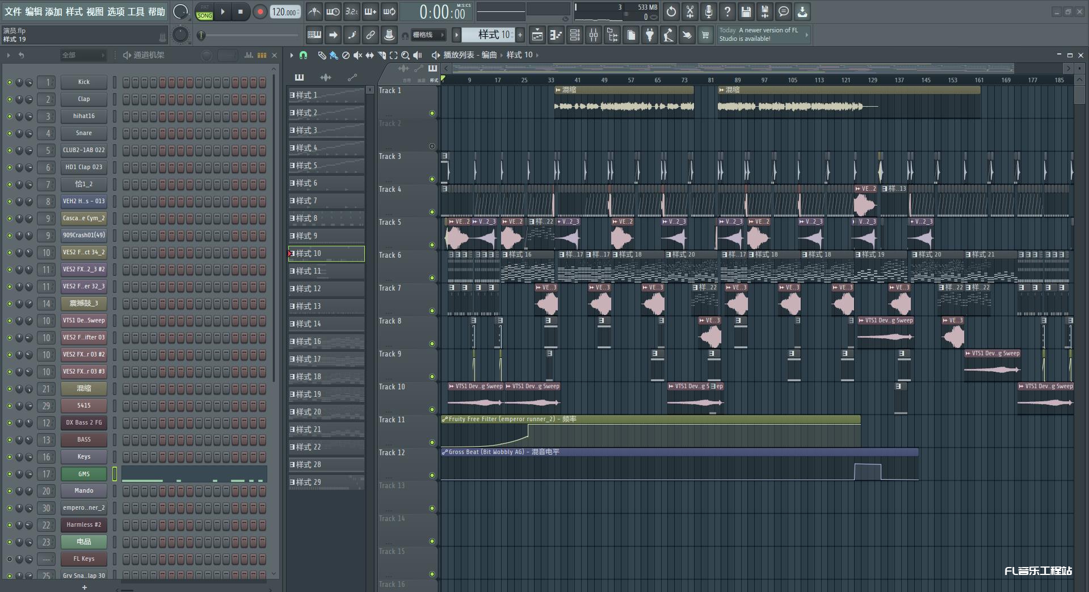Mute Track 11 automation track
The width and height of the screenshot is (1089, 592).
pos(432,443)
